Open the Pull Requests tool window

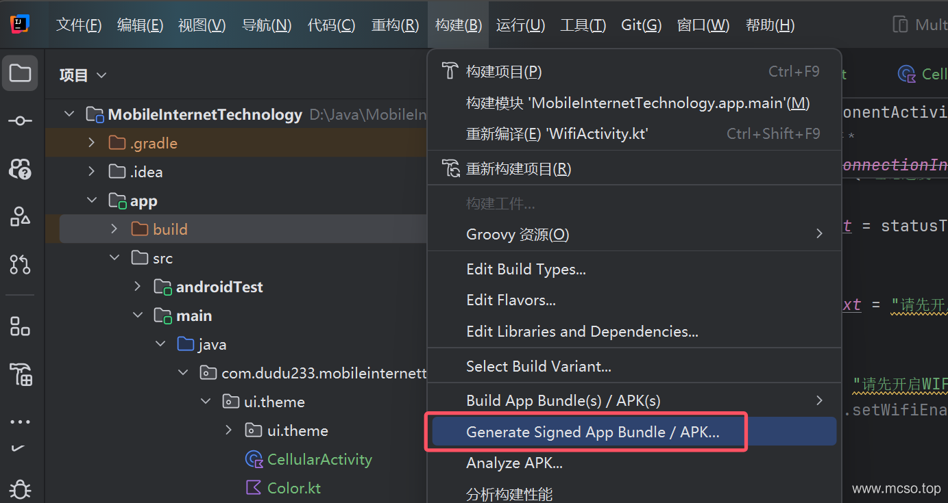click(x=20, y=264)
